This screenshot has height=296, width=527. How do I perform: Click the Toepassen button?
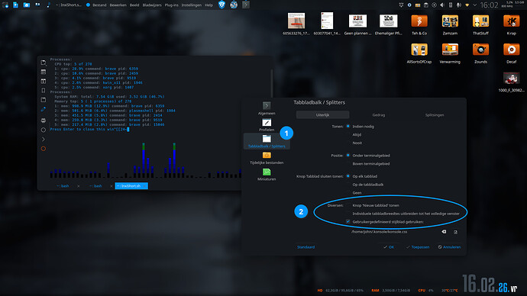418,247
